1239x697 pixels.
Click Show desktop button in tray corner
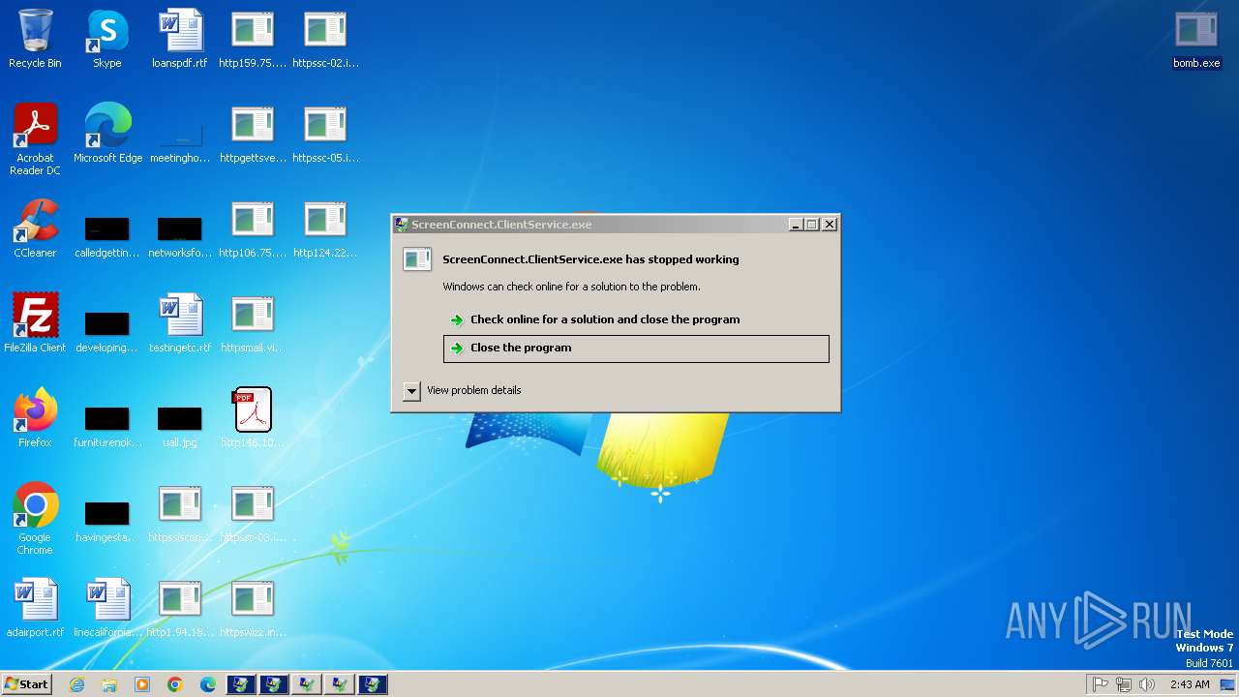[x=1228, y=684]
